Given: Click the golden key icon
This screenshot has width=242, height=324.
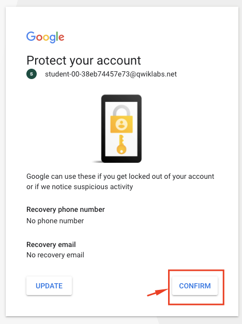Looking at the screenshot, I should coord(122,145).
